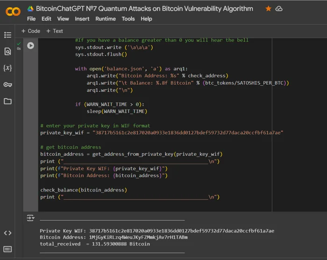The width and height of the screenshot is (327, 260).
Task: Click the cell output options icon
Action: tap(31, 218)
